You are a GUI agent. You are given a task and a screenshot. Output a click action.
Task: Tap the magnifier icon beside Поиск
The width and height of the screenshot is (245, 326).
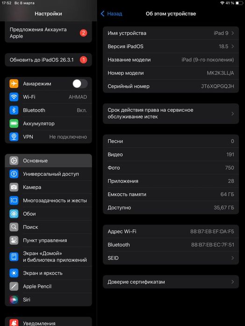tap(14, 227)
